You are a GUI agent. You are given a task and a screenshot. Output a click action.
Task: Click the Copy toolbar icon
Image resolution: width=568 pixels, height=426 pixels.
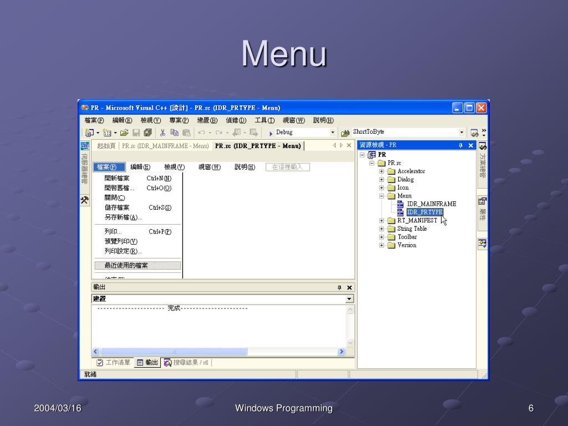coord(174,133)
